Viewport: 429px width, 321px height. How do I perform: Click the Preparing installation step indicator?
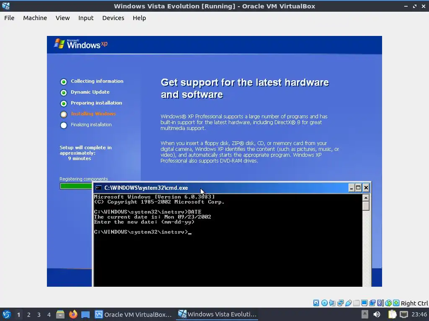coord(64,104)
